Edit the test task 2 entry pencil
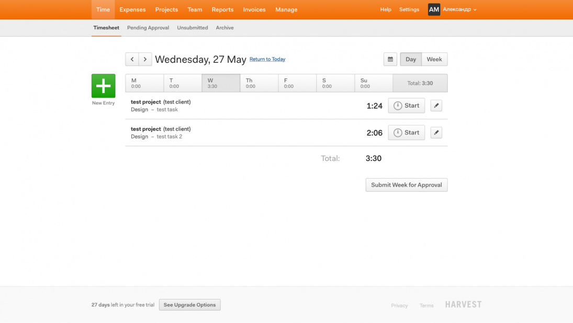573x323 pixels. 436,132
